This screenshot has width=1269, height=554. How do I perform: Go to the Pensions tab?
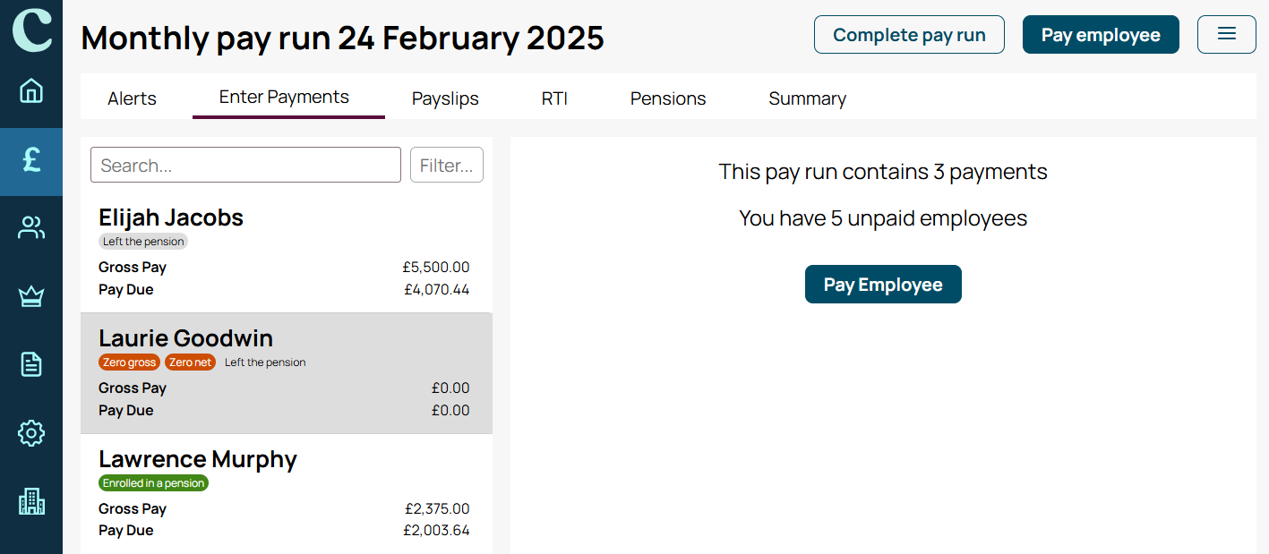(x=668, y=98)
